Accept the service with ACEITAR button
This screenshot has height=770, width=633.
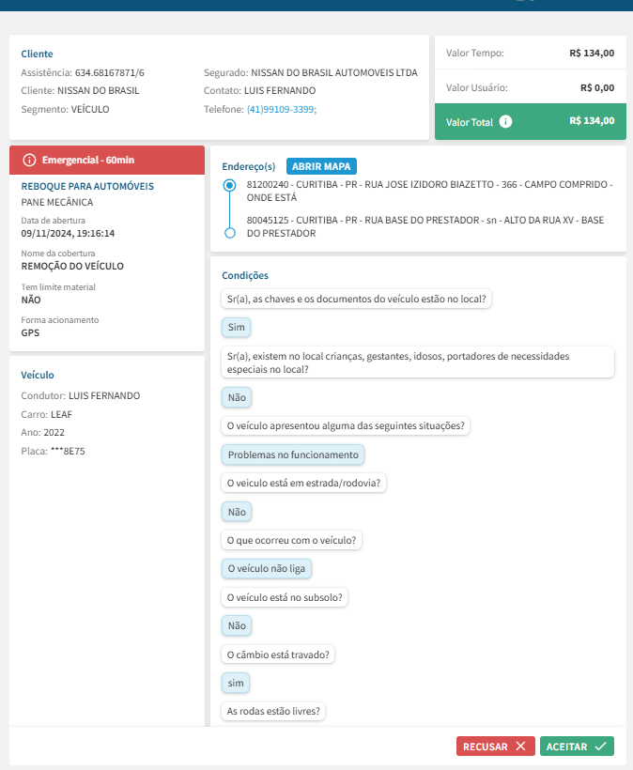pos(577,747)
